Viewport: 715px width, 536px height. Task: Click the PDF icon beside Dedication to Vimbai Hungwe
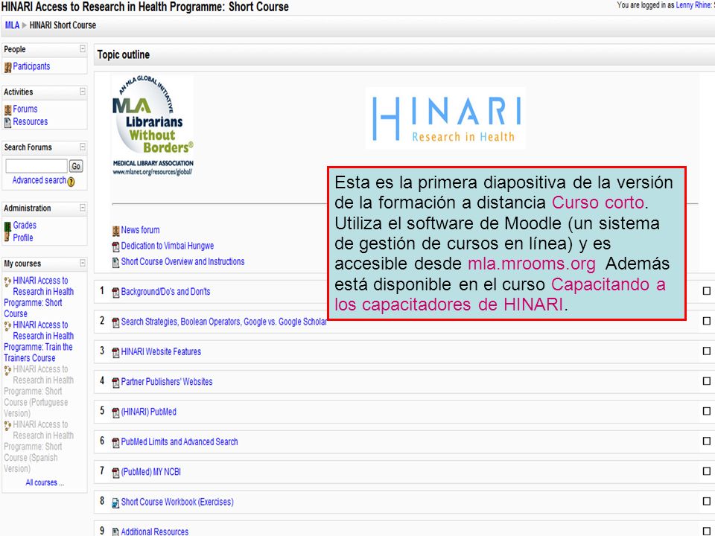click(x=116, y=247)
